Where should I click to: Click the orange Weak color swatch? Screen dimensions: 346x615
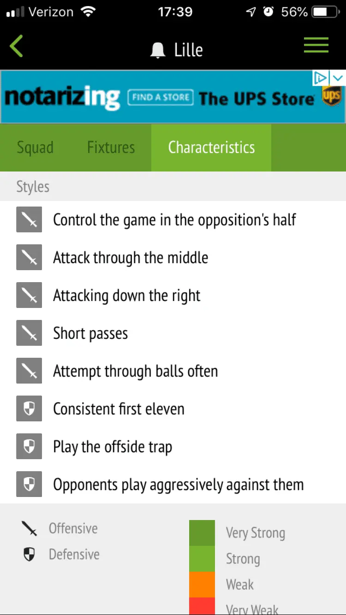click(x=202, y=585)
